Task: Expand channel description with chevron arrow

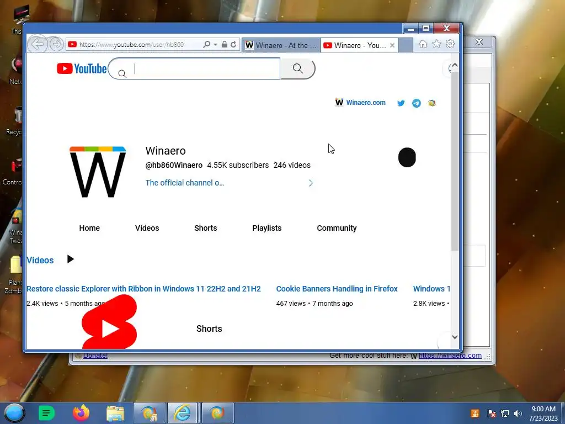Action: pyautogui.click(x=311, y=183)
